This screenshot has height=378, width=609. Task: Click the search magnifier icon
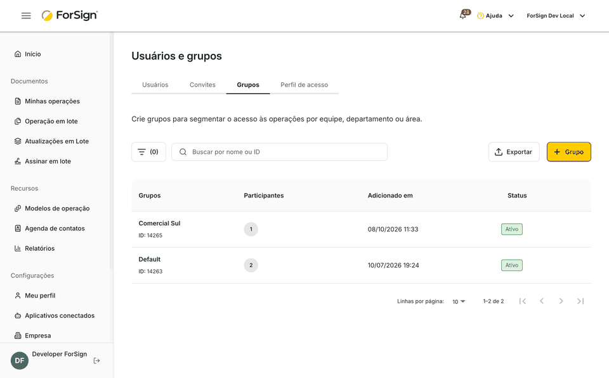(x=183, y=152)
